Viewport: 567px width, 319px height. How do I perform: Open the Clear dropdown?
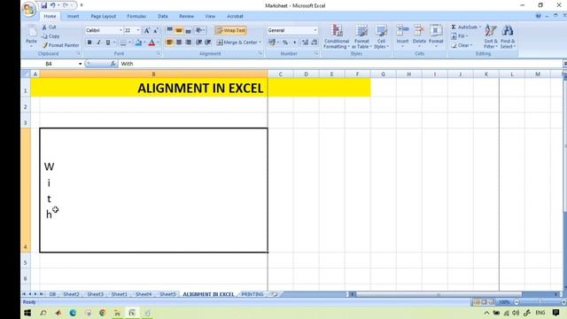point(462,45)
